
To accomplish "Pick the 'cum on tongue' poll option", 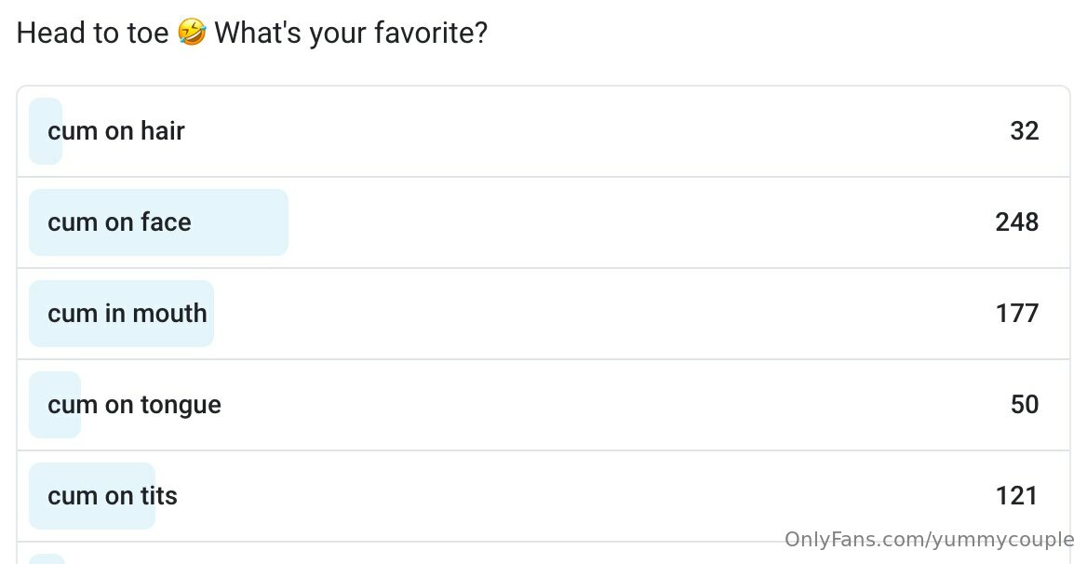I will tap(543, 405).
